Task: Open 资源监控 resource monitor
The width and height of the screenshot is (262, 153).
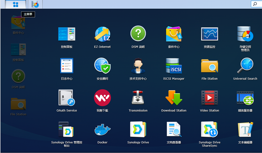Action: point(210,34)
